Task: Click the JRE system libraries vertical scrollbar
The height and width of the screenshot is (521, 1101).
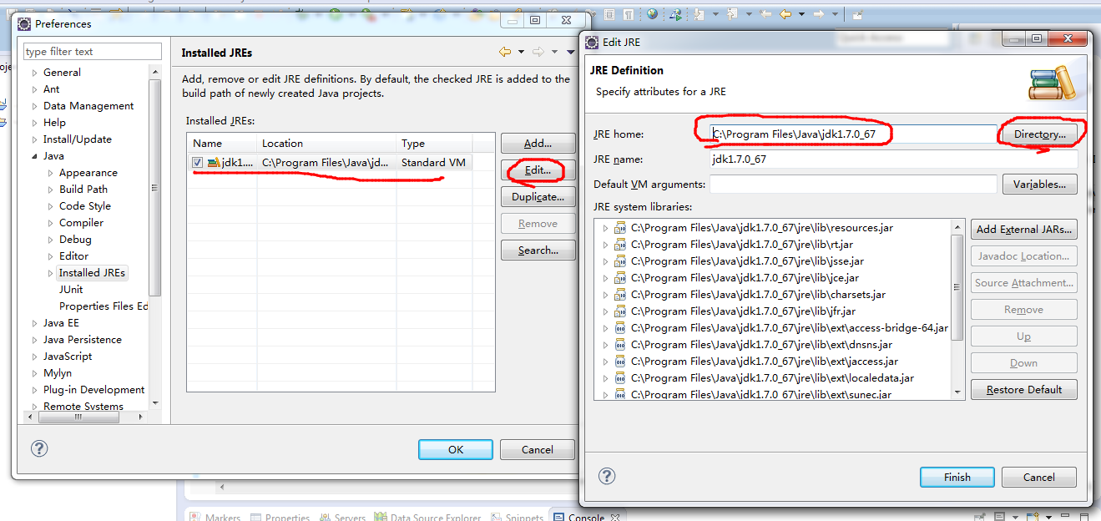Action: (957, 288)
